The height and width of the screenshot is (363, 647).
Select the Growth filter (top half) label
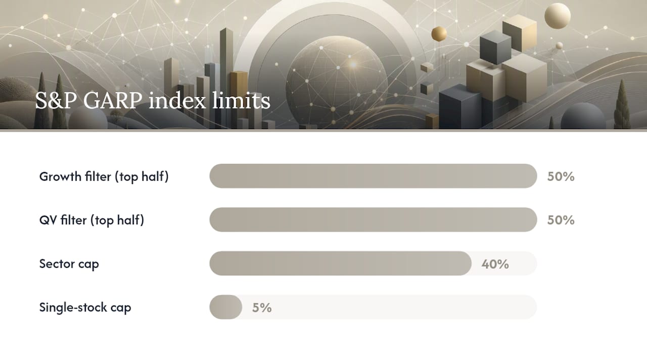104,176
